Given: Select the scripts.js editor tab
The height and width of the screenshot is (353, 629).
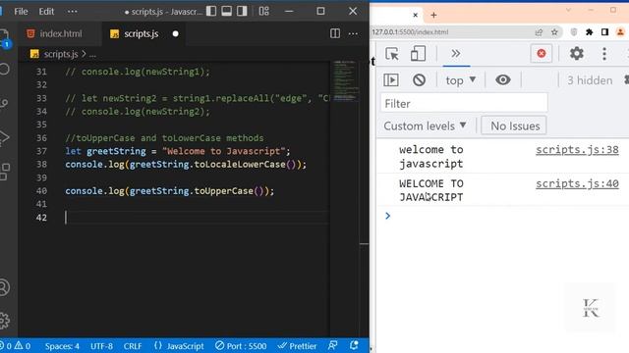Looking at the screenshot, I should 141,33.
